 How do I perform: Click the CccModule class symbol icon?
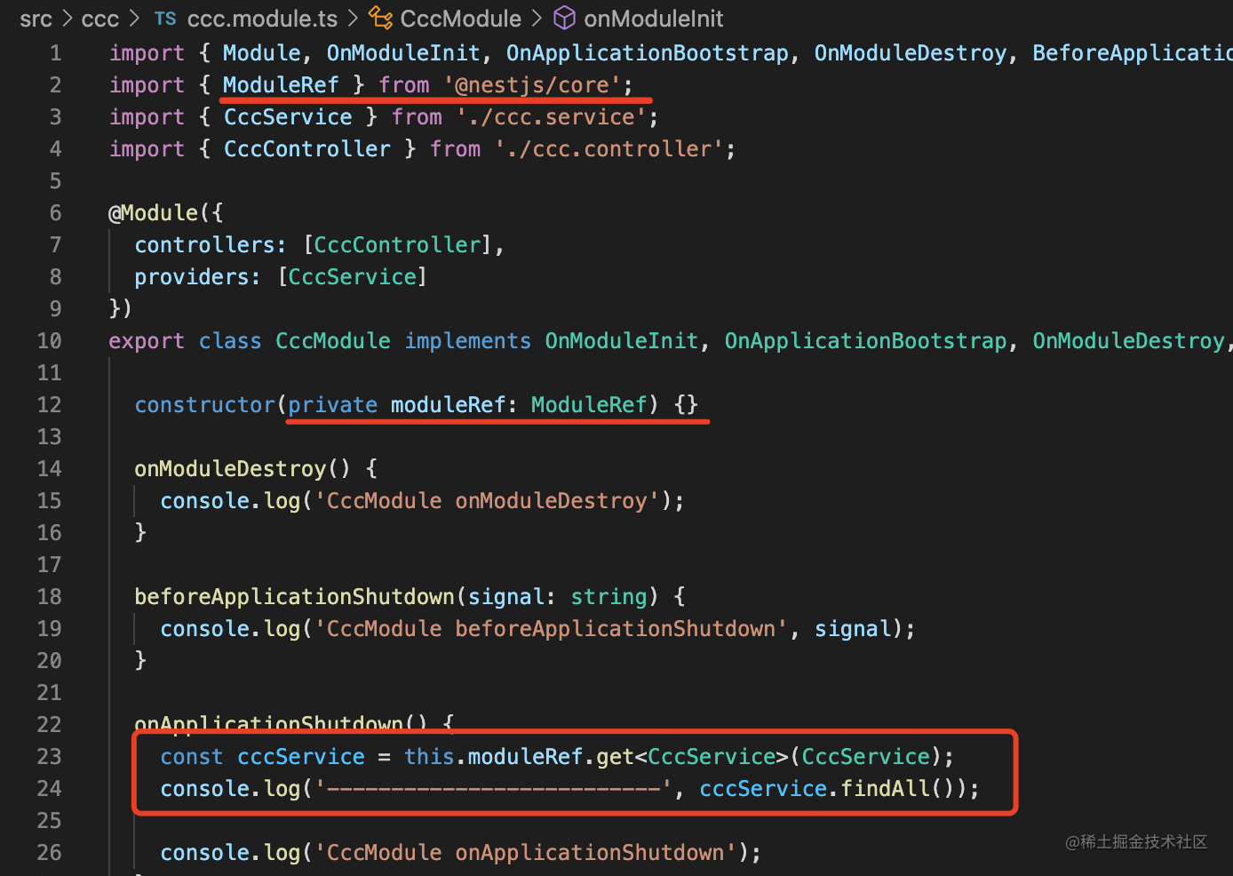[381, 19]
